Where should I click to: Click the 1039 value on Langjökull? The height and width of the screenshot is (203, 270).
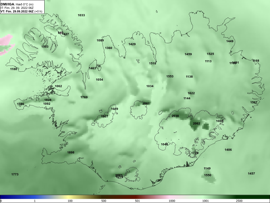(114, 109)
